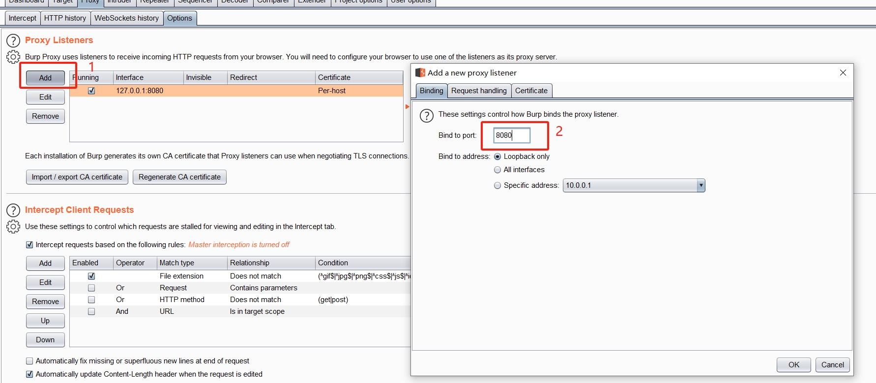The image size is (876, 383).
Task: Select the Contains parameters rule row
Action: (x=240, y=288)
